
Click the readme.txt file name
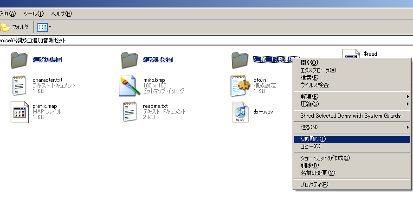[x=155, y=107]
